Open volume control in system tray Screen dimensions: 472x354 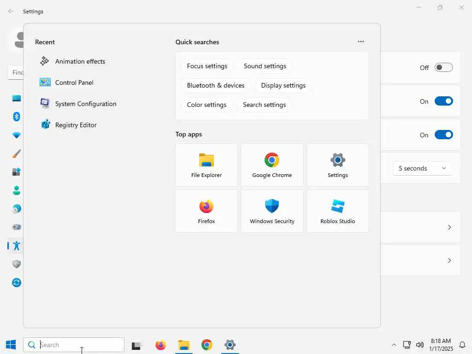[x=419, y=345]
